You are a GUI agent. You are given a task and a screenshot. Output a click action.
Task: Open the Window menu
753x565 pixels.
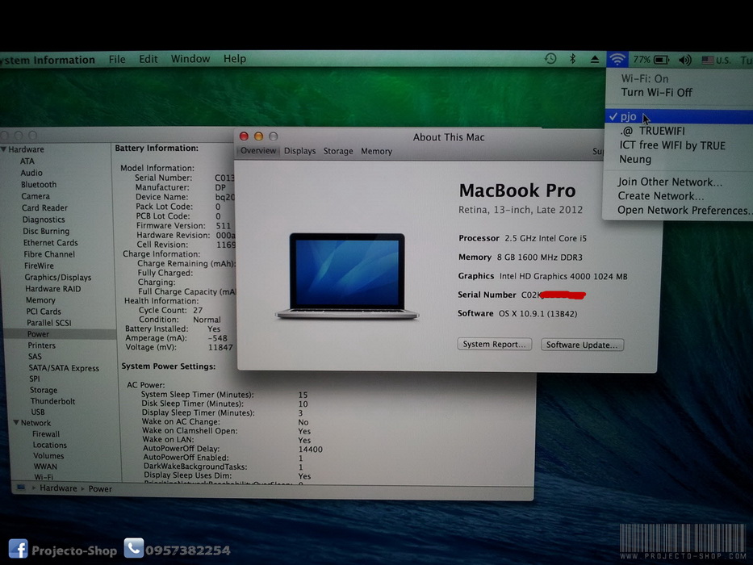click(190, 59)
